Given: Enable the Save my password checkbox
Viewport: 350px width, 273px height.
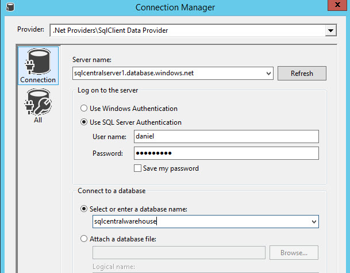Looking at the screenshot, I should point(137,168).
